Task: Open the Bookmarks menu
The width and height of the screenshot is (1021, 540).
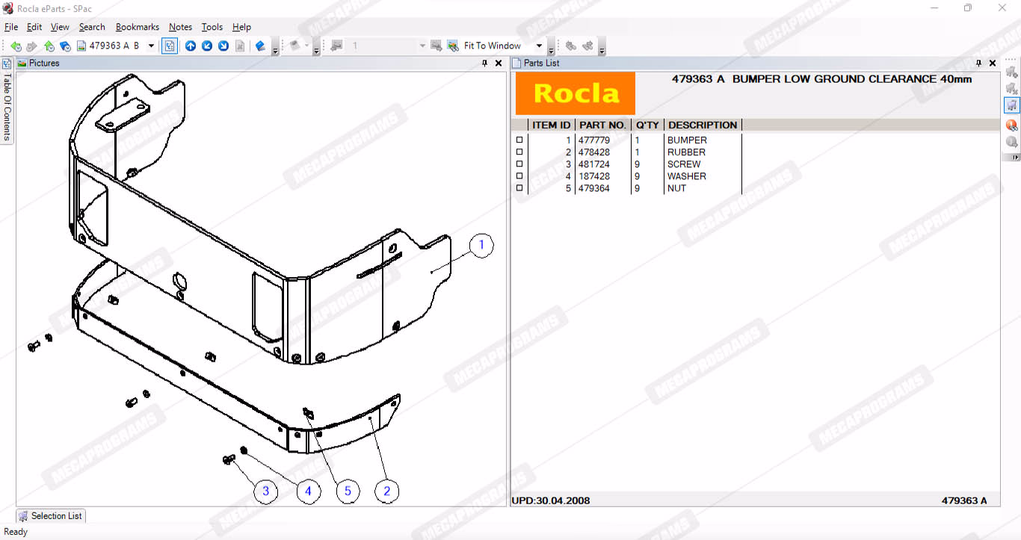Action: [137, 27]
